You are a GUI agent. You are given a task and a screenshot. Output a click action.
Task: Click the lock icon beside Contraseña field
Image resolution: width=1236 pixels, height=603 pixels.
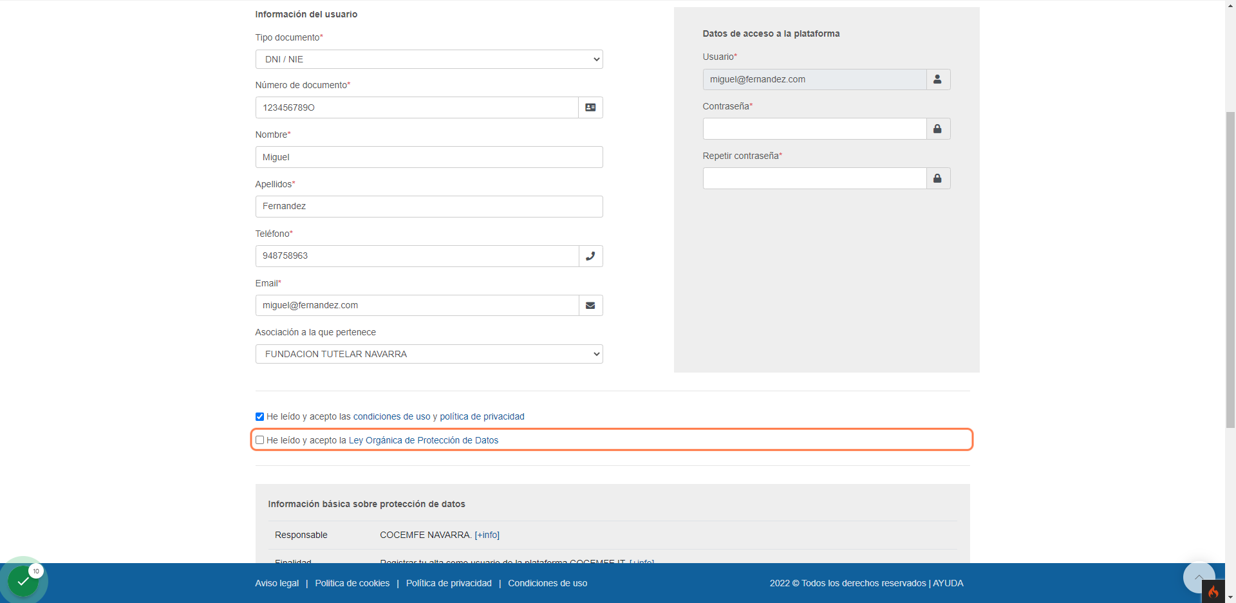coord(938,129)
